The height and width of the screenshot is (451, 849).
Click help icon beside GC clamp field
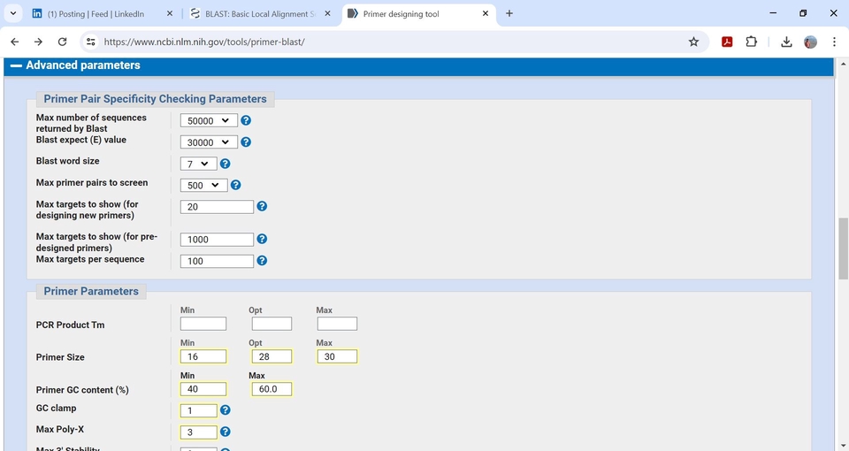[x=226, y=410]
